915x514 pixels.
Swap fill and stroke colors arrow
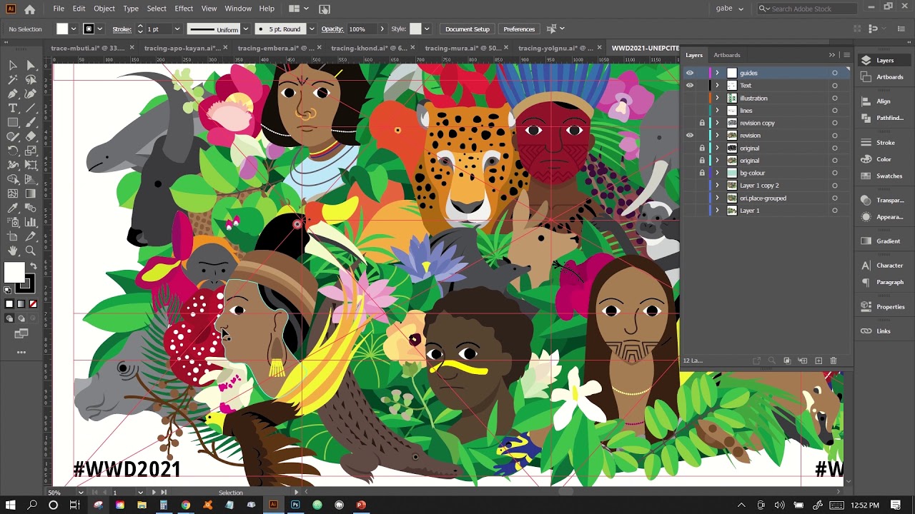[33, 266]
